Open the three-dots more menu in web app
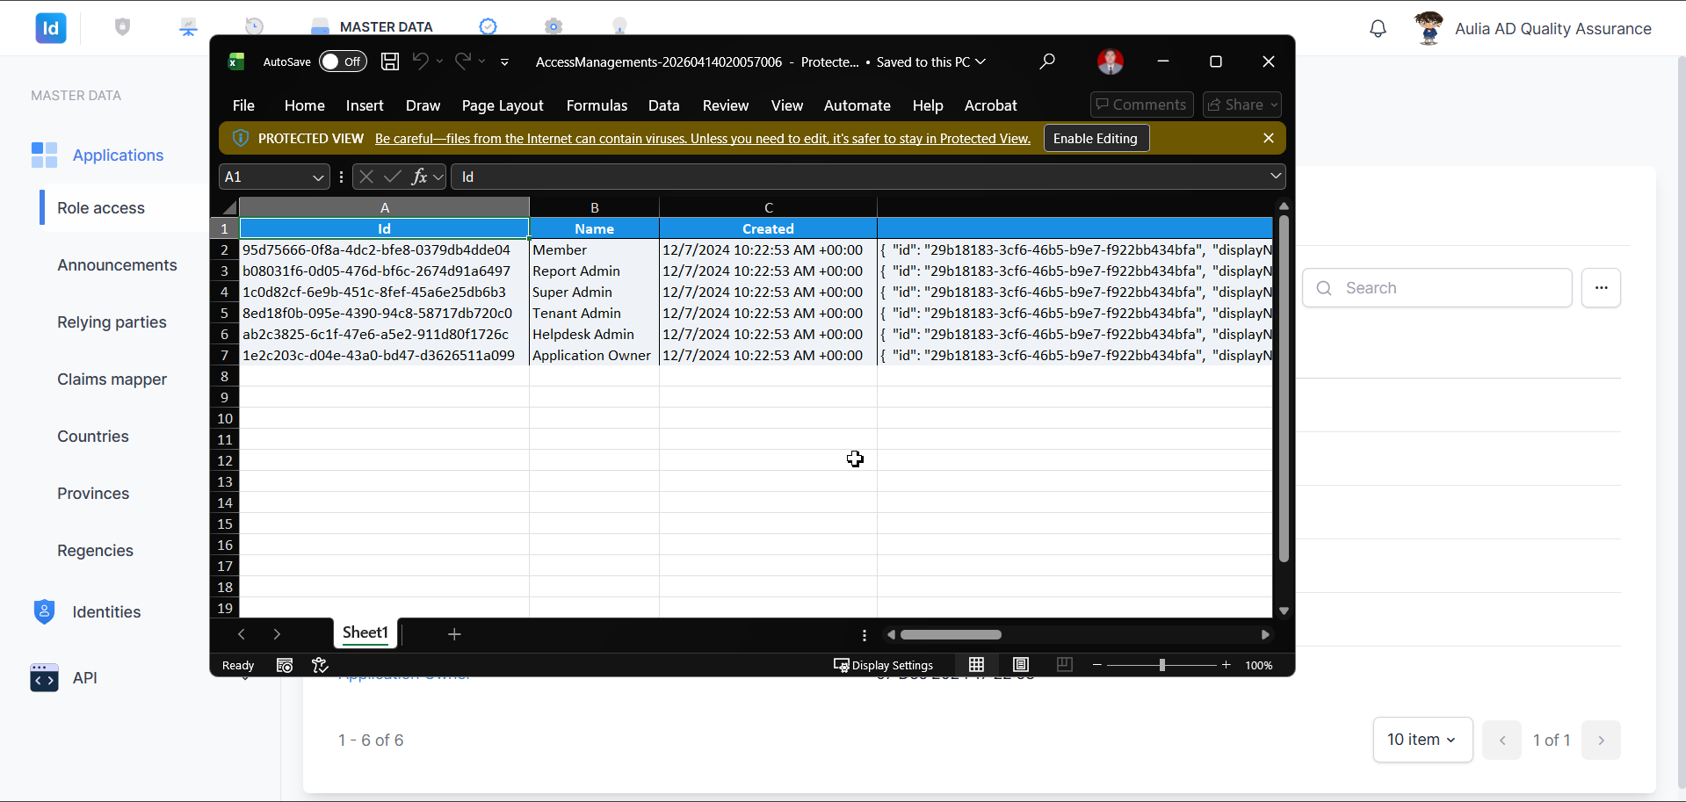This screenshot has height=802, width=1686. tap(1601, 288)
